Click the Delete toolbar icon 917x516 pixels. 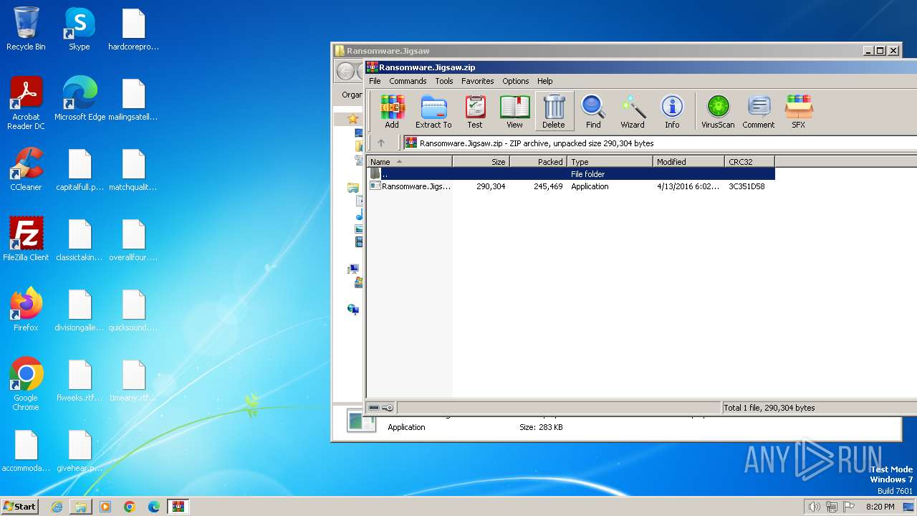tap(554, 111)
